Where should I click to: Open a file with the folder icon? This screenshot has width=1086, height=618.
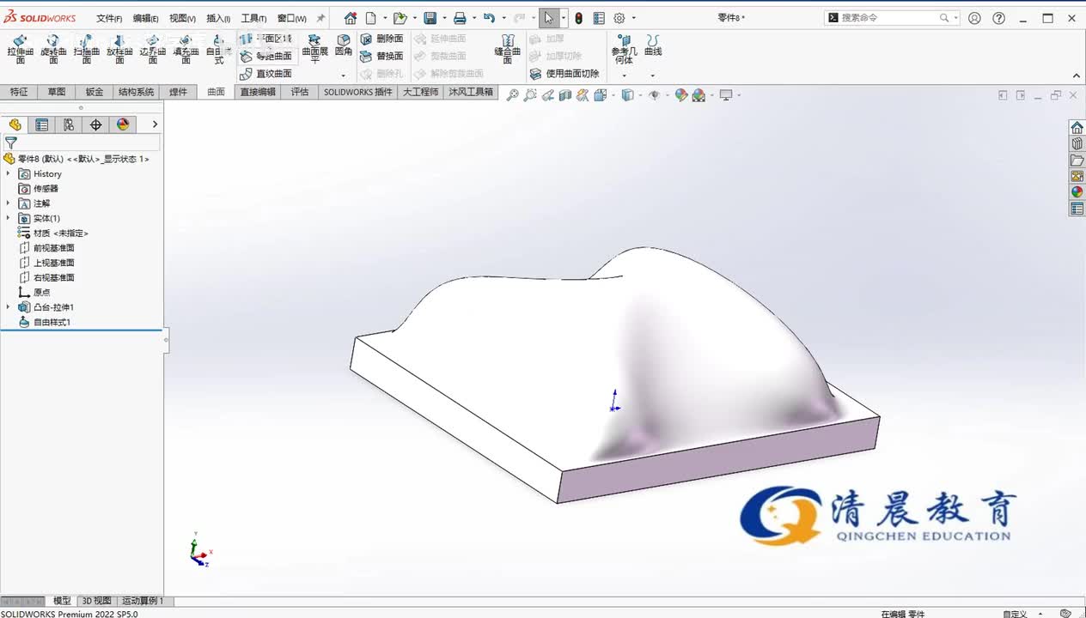[x=400, y=18]
